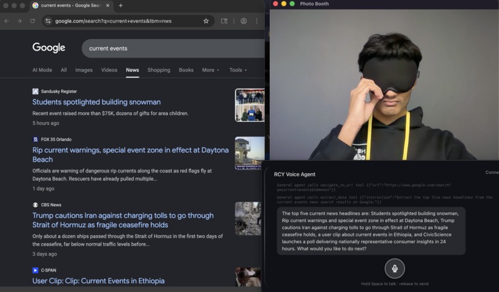Click the C-SPAN source icon
The image size is (499, 292).
click(x=35, y=270)
